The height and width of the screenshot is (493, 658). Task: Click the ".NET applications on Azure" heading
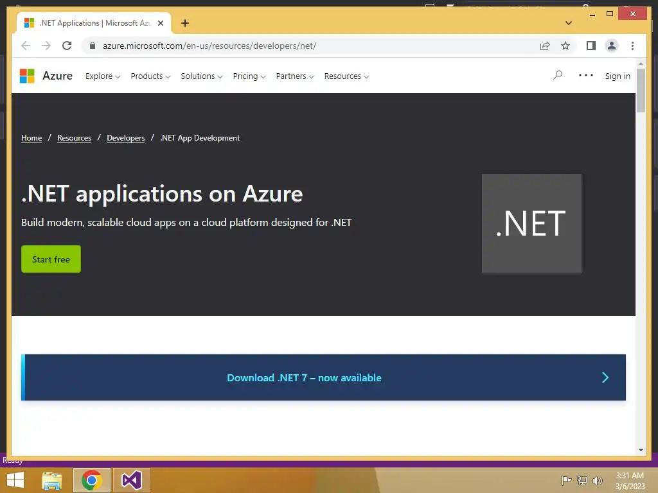tap(162, 194)
